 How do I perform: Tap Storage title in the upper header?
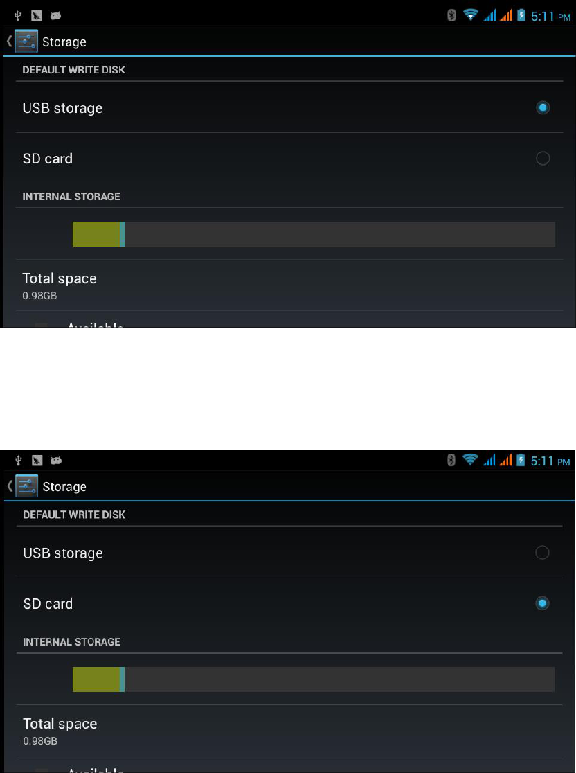[x=64, y=42]
